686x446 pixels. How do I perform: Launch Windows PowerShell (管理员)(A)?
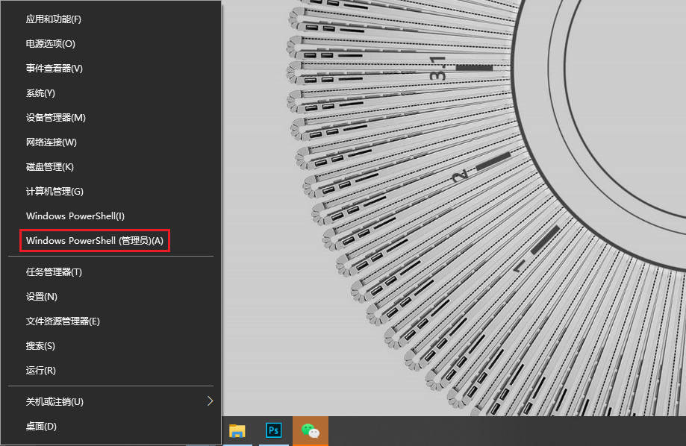[110, 240]
